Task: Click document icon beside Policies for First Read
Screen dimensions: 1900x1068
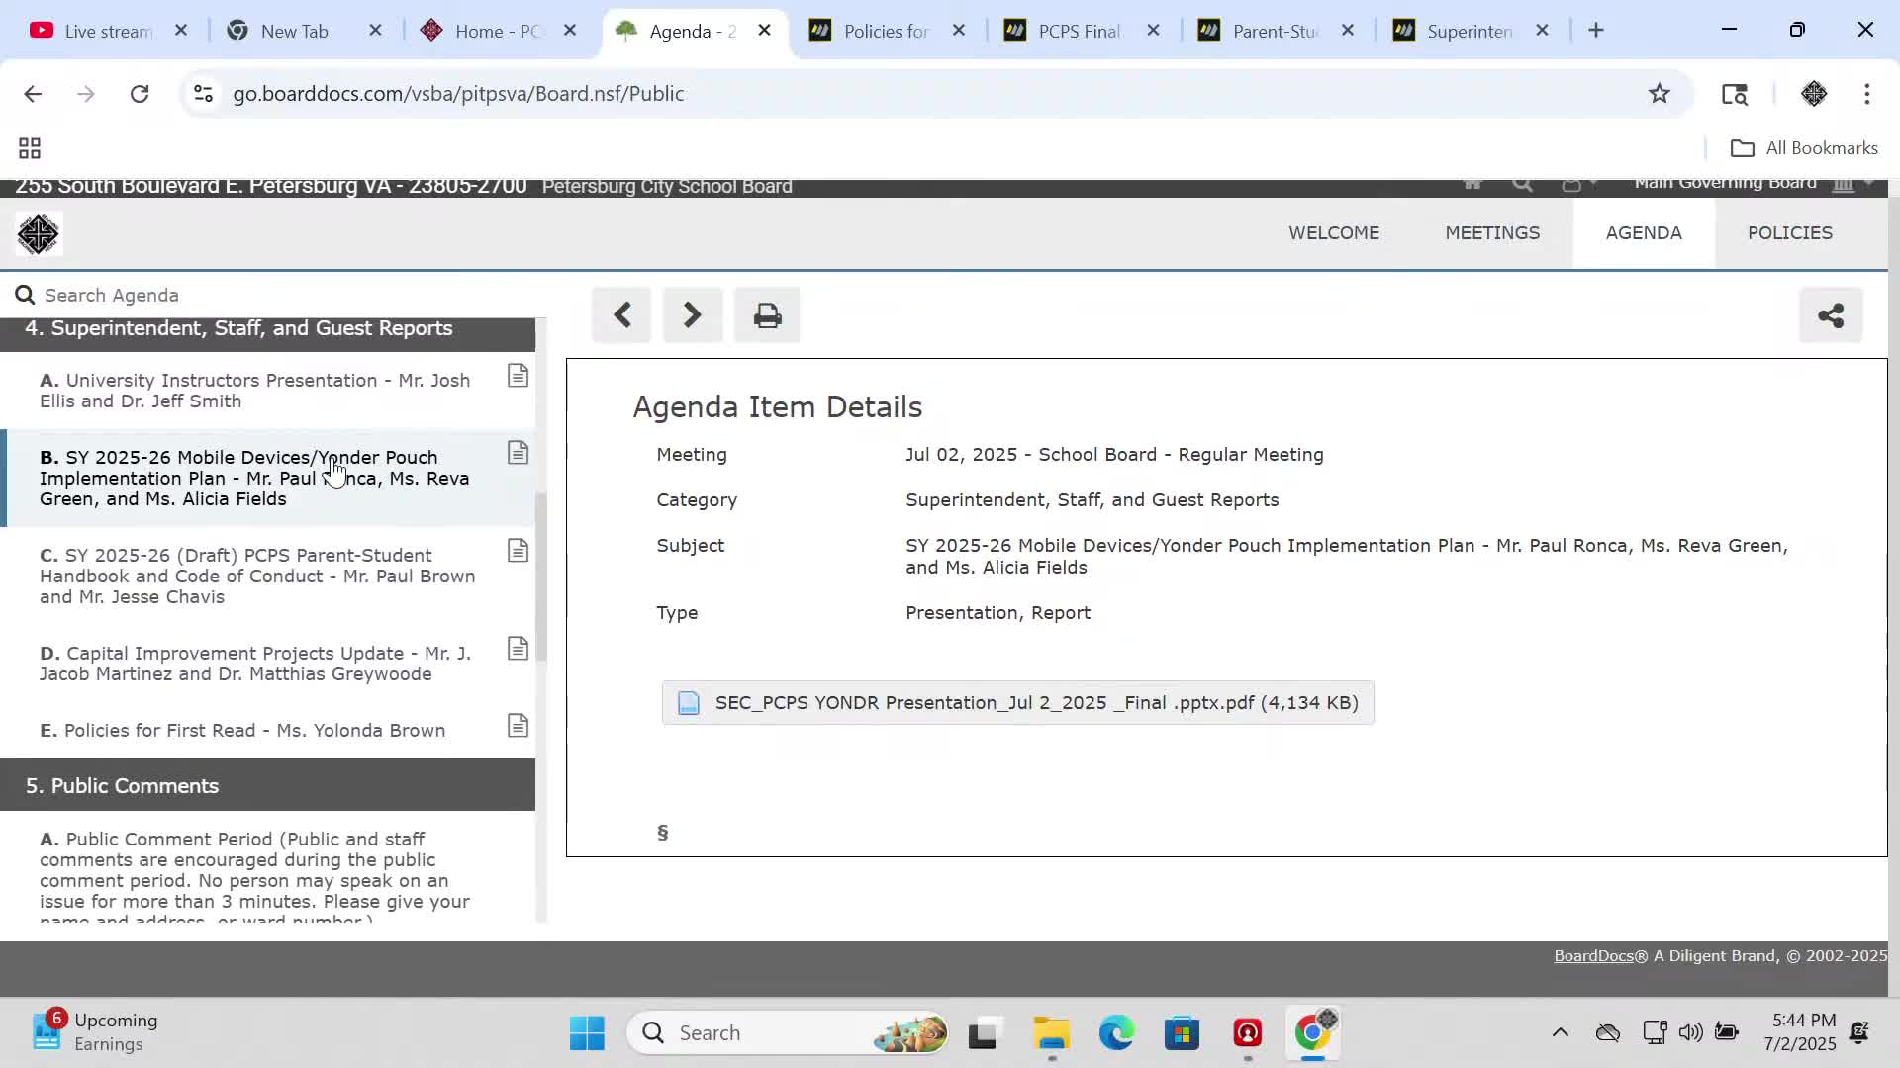Action: [518, 726]
